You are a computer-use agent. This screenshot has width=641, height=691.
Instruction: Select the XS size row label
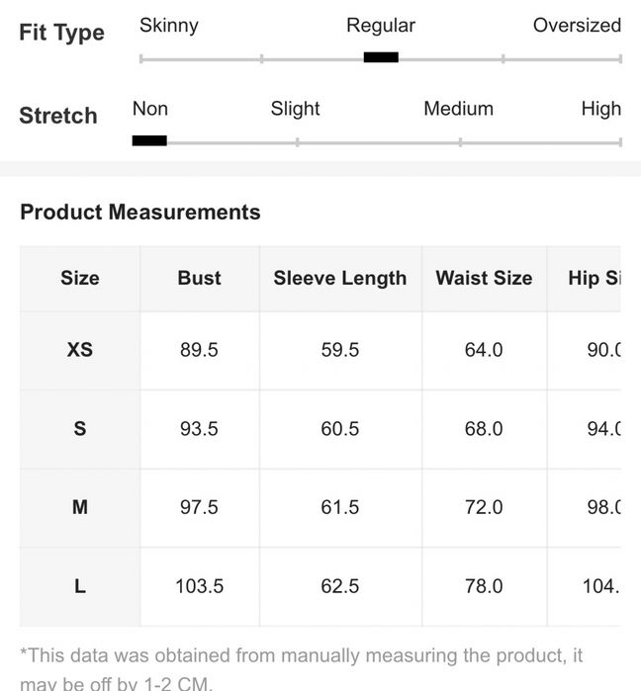point(80,350)
